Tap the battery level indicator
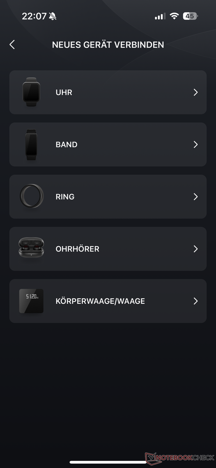Viewport: 216px width, 468px height. [x=191, y=16]
